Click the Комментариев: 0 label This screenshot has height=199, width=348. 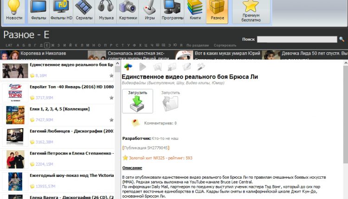pos(160,123)
